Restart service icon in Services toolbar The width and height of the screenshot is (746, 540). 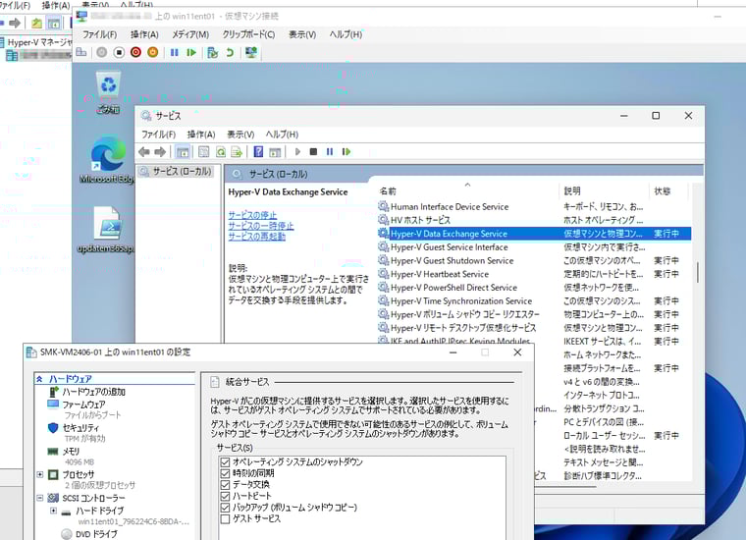tap(346, 152)
